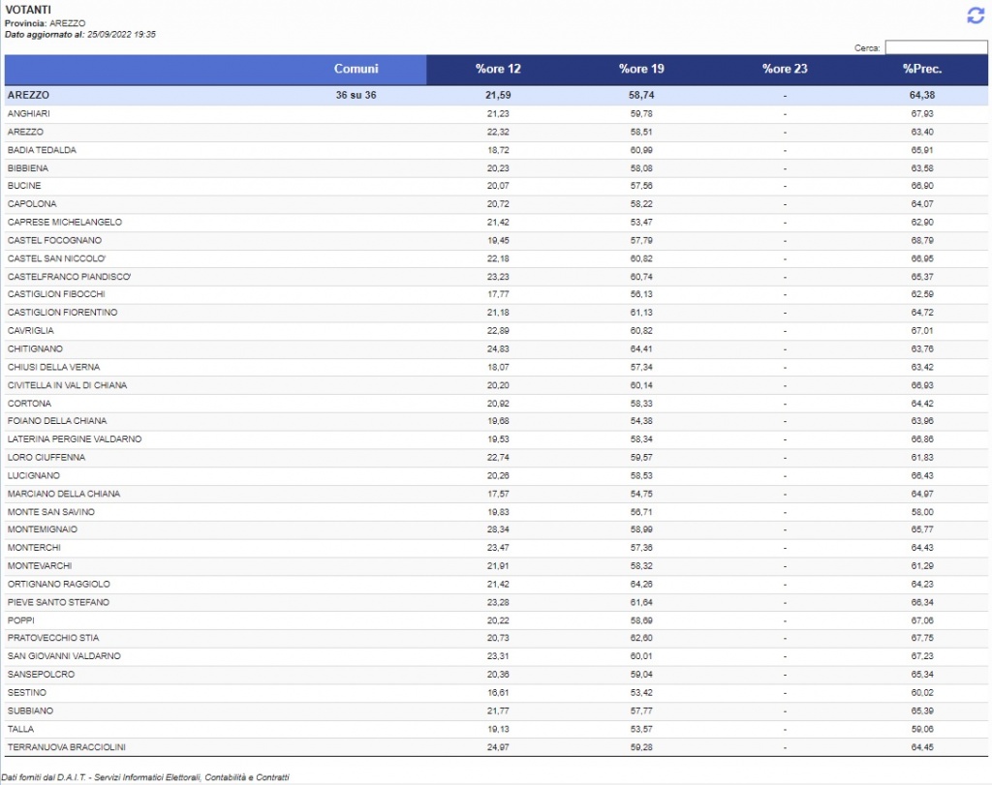Image resolution: width=992 pixels, height=785 pixels.
Task: Click LUCIGNANO municipality name
Action: pos(34,476)
